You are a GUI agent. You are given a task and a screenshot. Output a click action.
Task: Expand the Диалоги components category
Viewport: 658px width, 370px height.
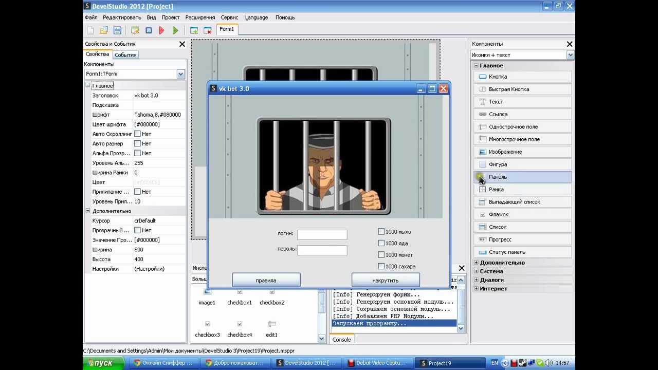coord(476,280)
